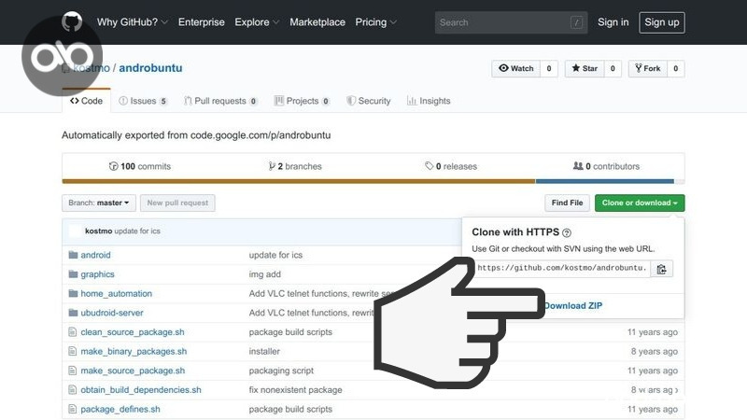The image size is (747, 420).
Task: Open Clone with HTTPS help icon
Action: [567, 232]
